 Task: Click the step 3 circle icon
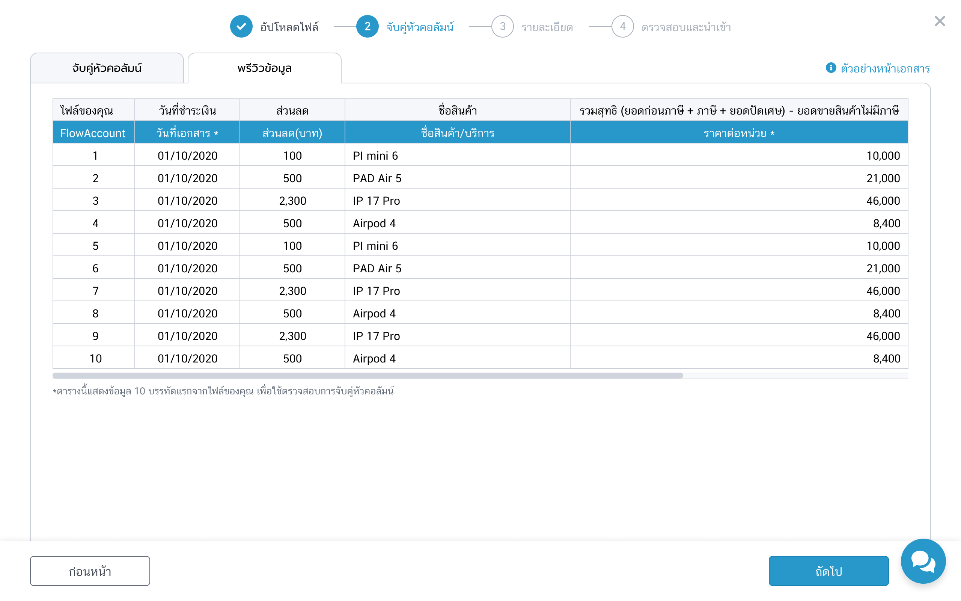pyautogui.click(x=502, y=27)
